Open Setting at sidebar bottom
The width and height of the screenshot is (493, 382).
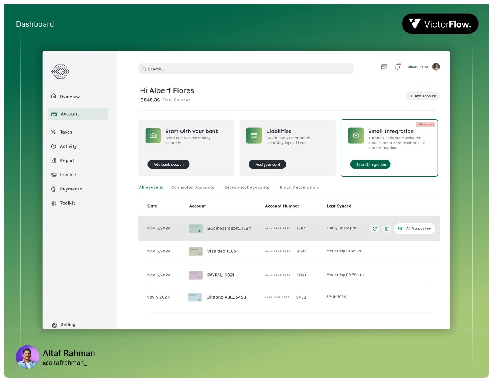68,325
